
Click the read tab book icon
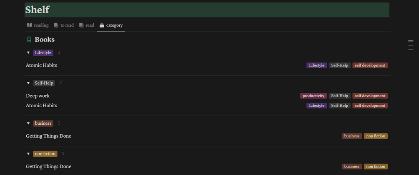(x=82, y=25)
